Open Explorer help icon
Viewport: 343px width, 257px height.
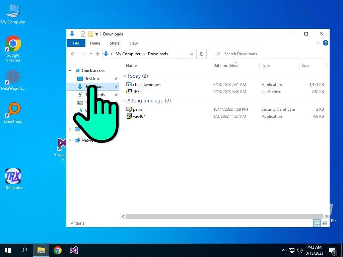pyautogui.click(x=325, y=43)
